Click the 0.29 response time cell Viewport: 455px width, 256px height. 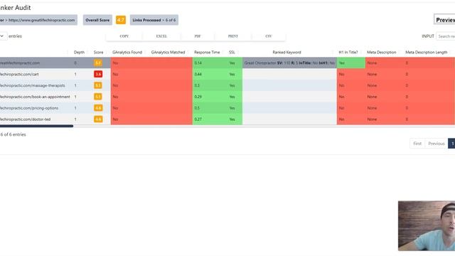click(210, 97)
